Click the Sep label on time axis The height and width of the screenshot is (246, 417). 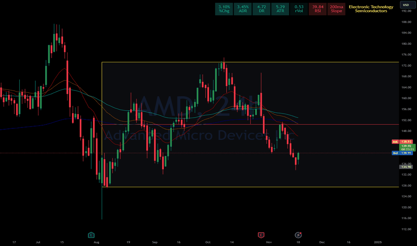(155, 242)
